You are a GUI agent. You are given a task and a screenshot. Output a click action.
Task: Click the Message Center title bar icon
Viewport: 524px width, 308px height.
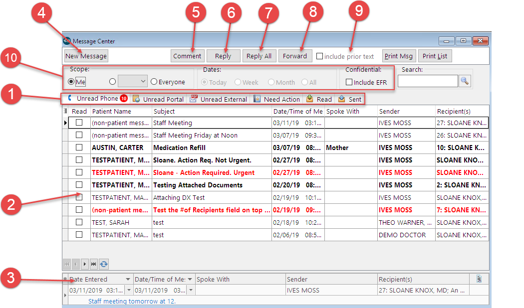pos(67,41)
